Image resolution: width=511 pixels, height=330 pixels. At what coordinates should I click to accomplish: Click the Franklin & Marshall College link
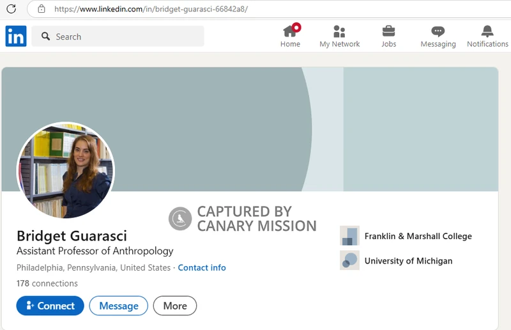tap(418, 236)
